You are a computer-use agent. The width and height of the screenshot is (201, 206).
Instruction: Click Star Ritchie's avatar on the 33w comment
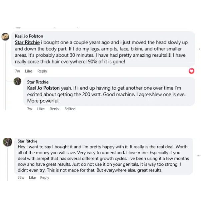8,142
